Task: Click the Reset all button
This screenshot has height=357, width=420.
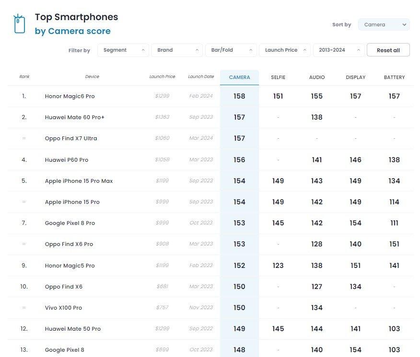Action: point(388,50)
